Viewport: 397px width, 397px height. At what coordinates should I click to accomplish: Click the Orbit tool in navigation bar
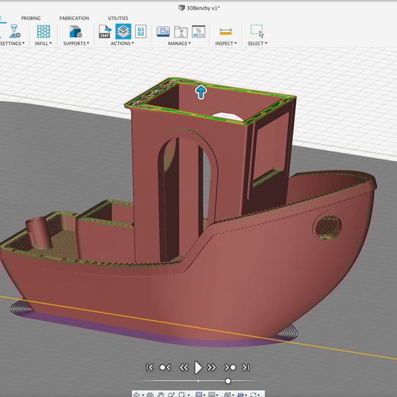137,395
